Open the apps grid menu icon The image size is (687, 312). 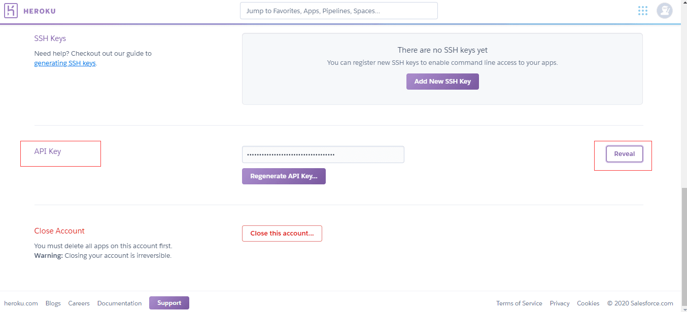pos(643,11)
